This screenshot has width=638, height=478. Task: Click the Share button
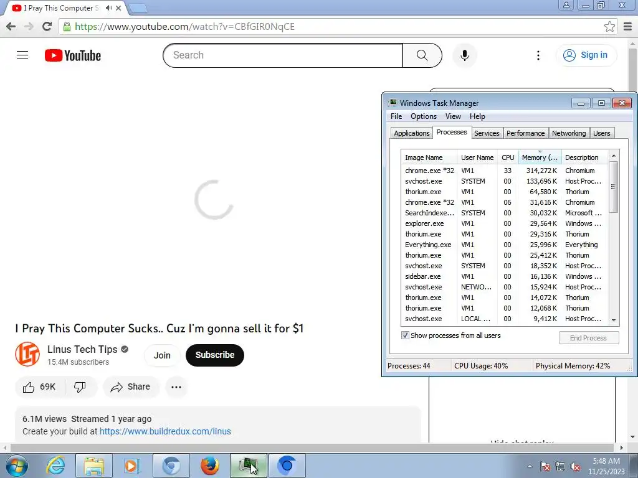coord(131,387)
